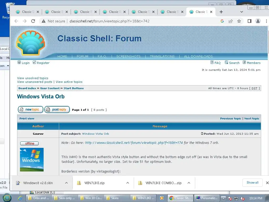Click the muted volume tray icon
The height and width of the screenshot is (202, 269).
(242, 198)
